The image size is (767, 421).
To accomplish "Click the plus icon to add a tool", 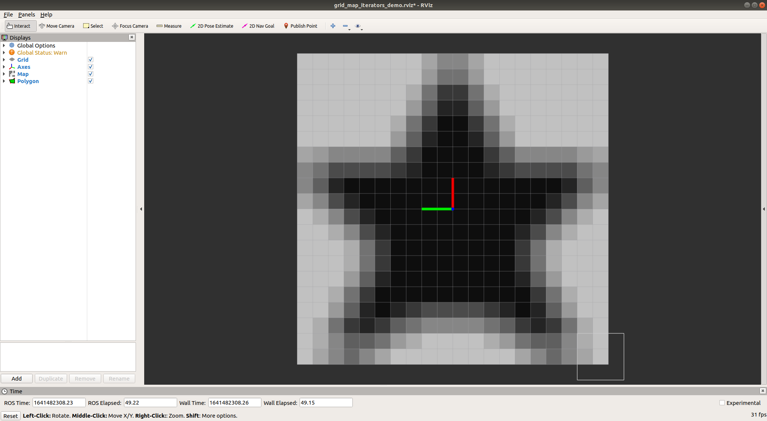I will click(333, 26).
